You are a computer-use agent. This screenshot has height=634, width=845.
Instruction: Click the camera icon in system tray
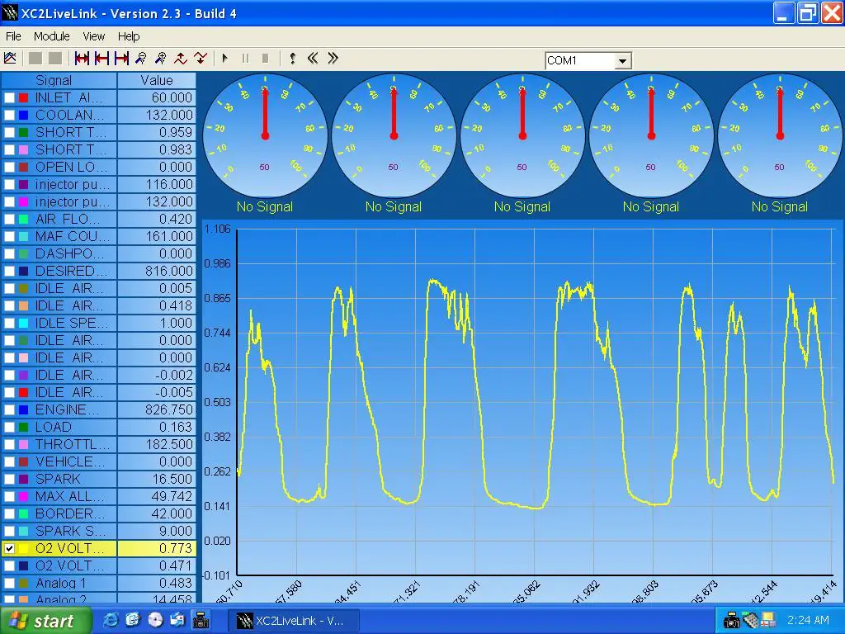[x=731, y=621]
